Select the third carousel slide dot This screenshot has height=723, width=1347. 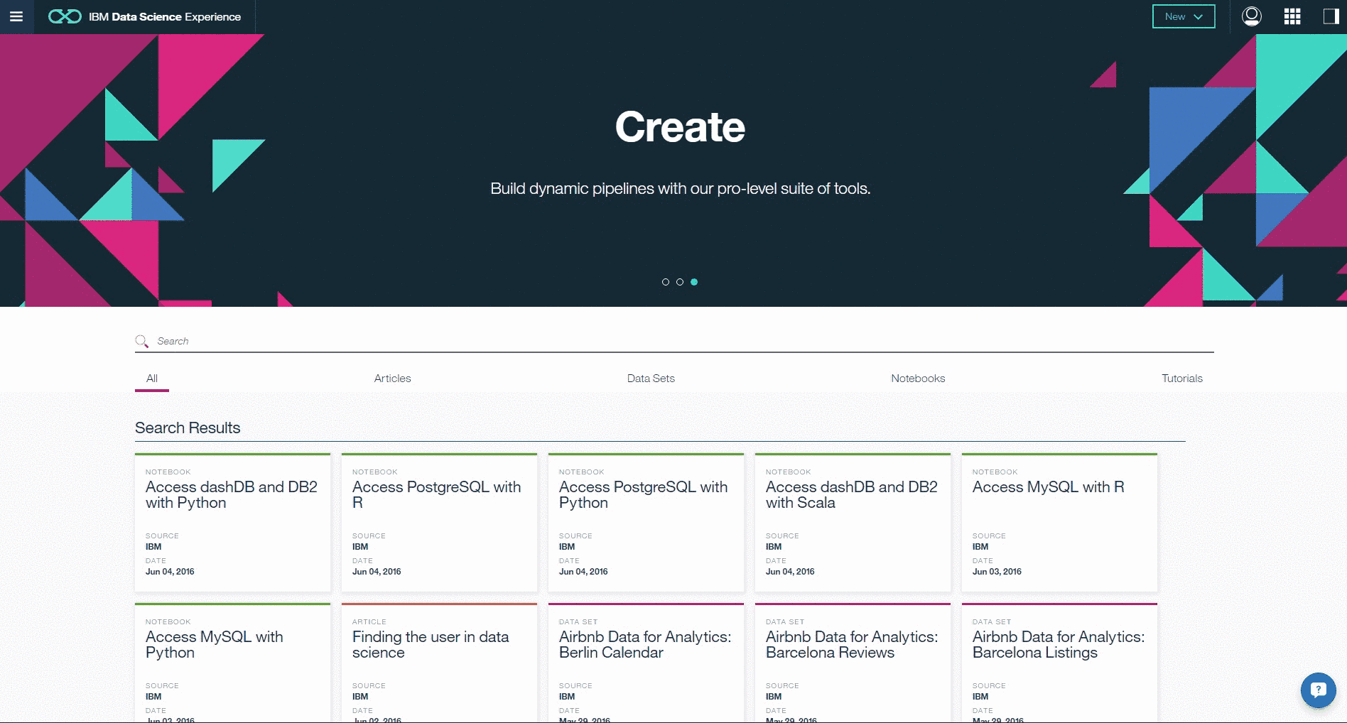click(x=694, y=282)
